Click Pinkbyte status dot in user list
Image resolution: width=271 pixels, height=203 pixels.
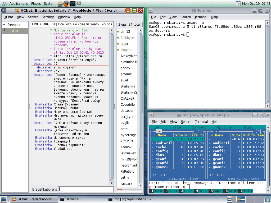click(x=118, y=38)
